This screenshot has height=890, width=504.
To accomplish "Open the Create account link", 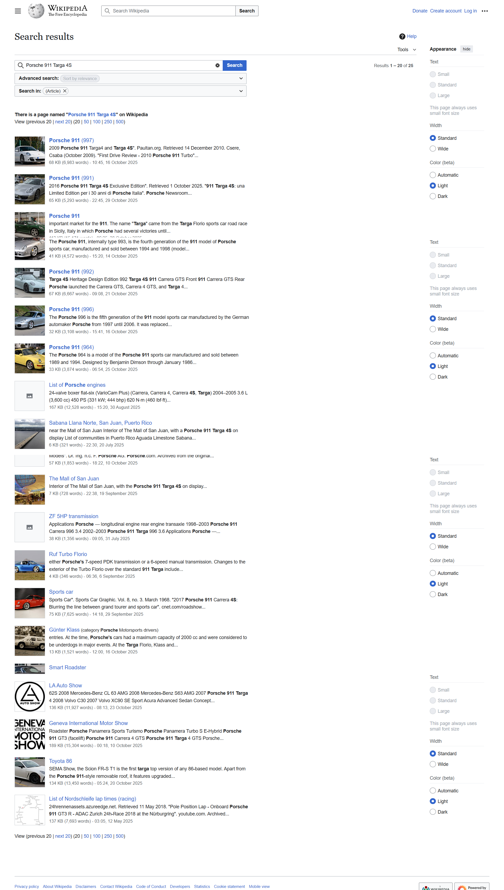I will (445, 11).
